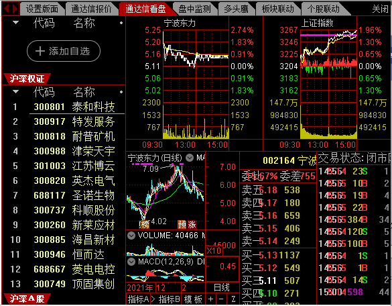The image size is (392, 306).
Task: Click the Z button beside zoom controls
Action: (x=233, y=299)
